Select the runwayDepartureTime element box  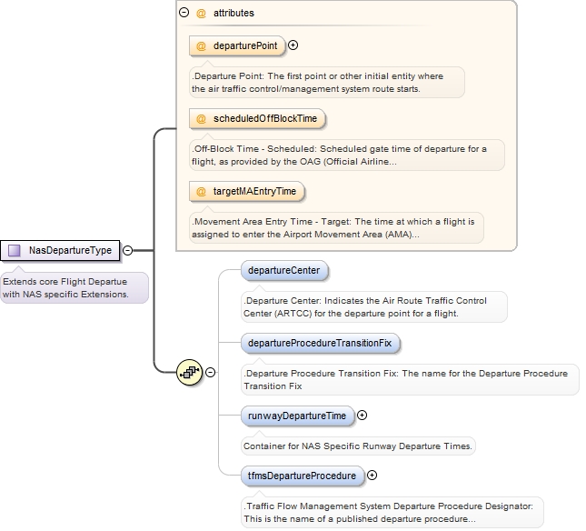click(297, 416)
